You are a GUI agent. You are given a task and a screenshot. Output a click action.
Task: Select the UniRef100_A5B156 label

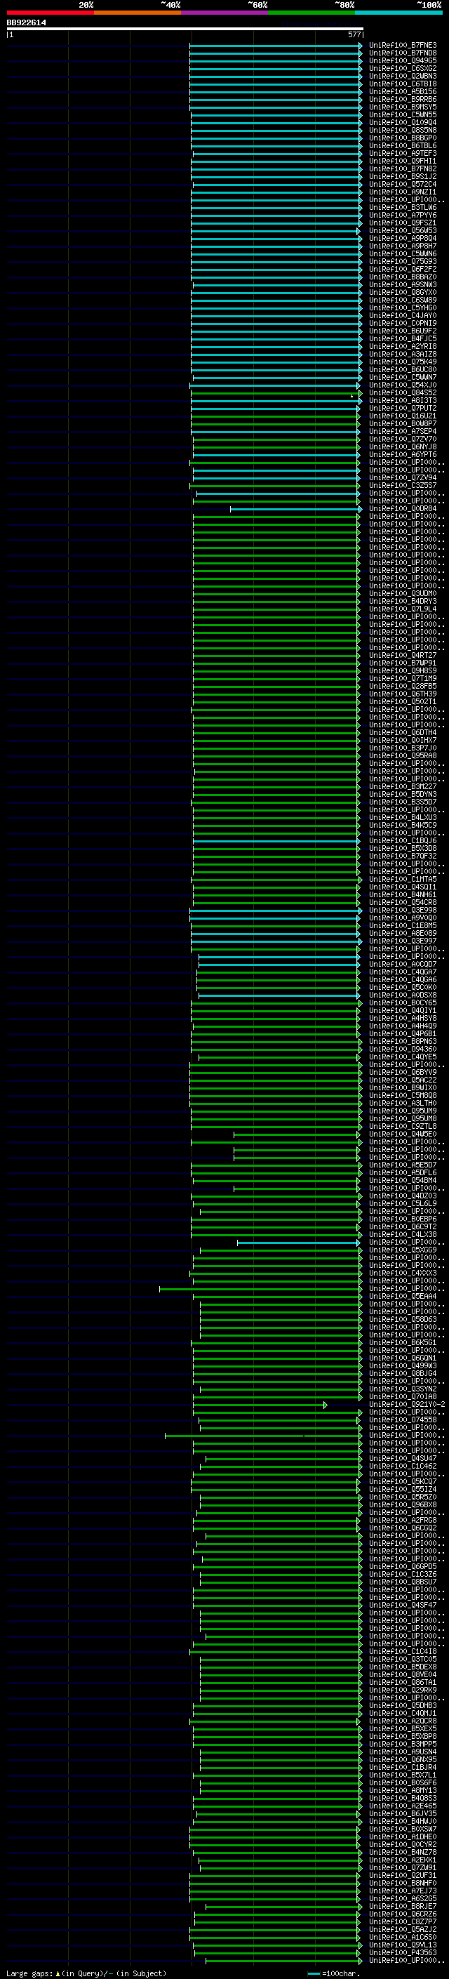[403, 91]
